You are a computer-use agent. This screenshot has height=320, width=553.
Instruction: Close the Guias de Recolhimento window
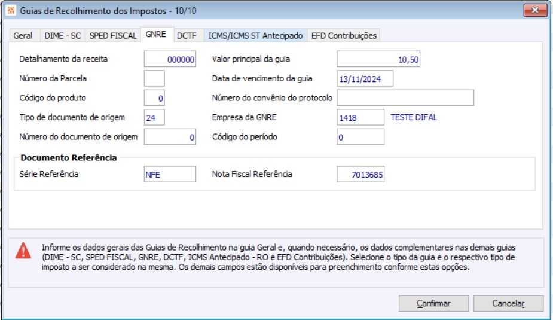click(x=535, y=10)
